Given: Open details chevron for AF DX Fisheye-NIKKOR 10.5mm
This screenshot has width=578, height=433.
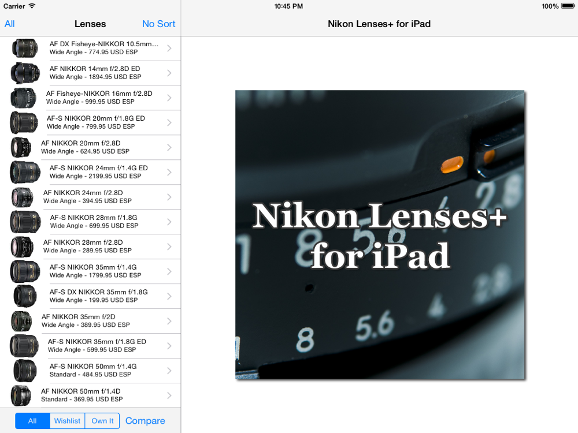Looking at the screenshot, I should (x=169, y=48).
